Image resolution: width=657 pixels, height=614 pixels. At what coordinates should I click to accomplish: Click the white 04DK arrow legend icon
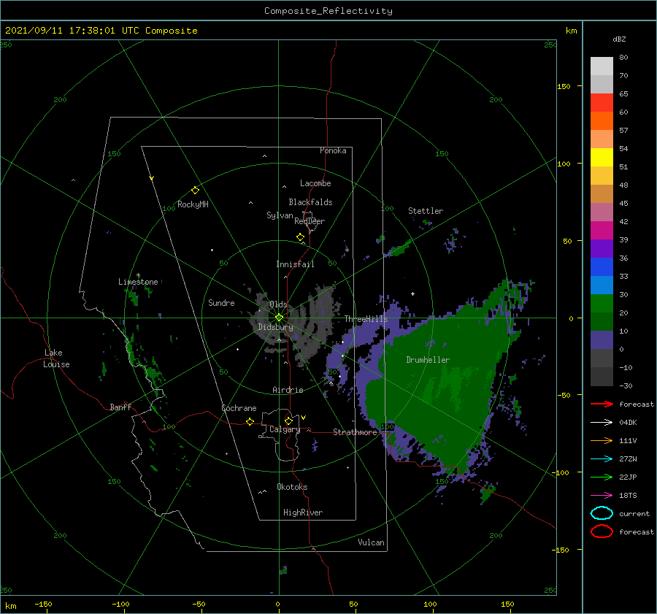tap(602, 423)
